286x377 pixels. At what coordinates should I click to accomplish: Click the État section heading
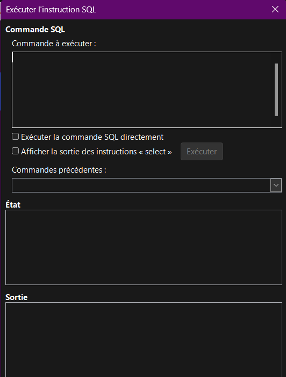click(x=13, y=204)
